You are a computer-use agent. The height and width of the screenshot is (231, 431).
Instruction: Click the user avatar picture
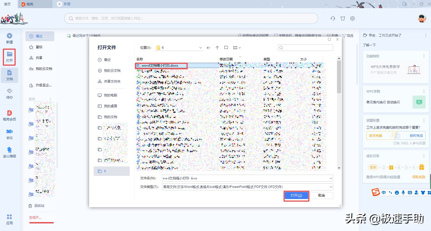(x=422, y=18)
